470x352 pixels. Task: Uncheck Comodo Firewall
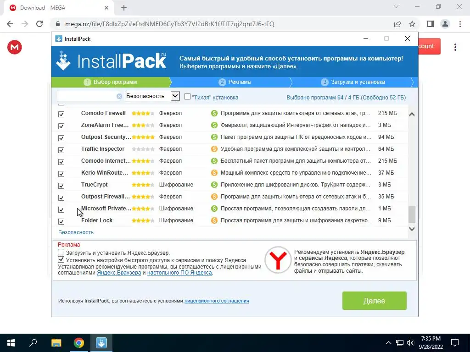click(x=61, y=114)
